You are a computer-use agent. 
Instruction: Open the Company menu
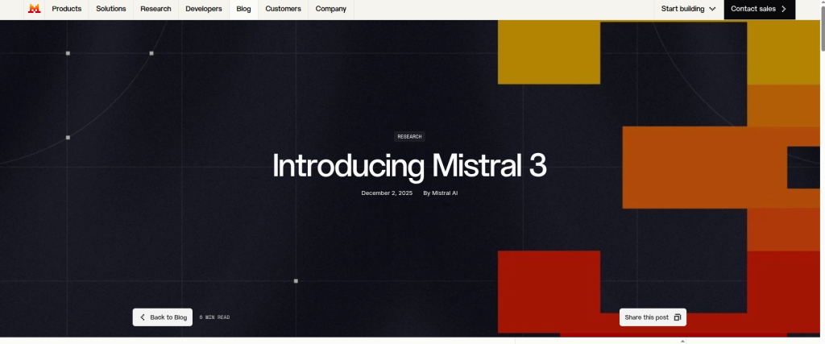[331, 9]
